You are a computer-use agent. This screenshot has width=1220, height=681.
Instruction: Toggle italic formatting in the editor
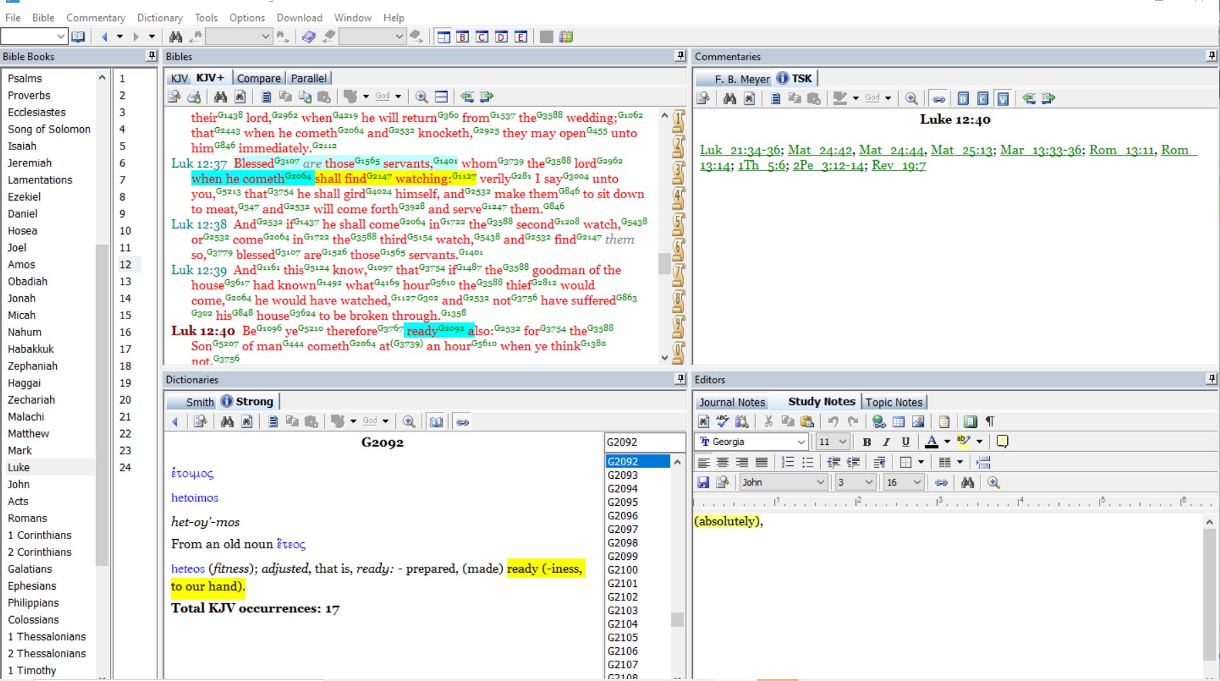click(x=886, y=442)
